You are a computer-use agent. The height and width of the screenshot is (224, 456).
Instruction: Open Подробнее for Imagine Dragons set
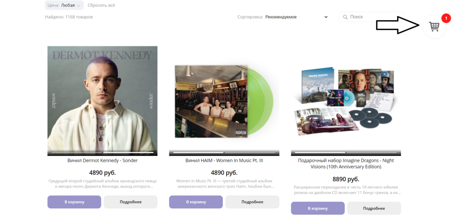(374, 208)
